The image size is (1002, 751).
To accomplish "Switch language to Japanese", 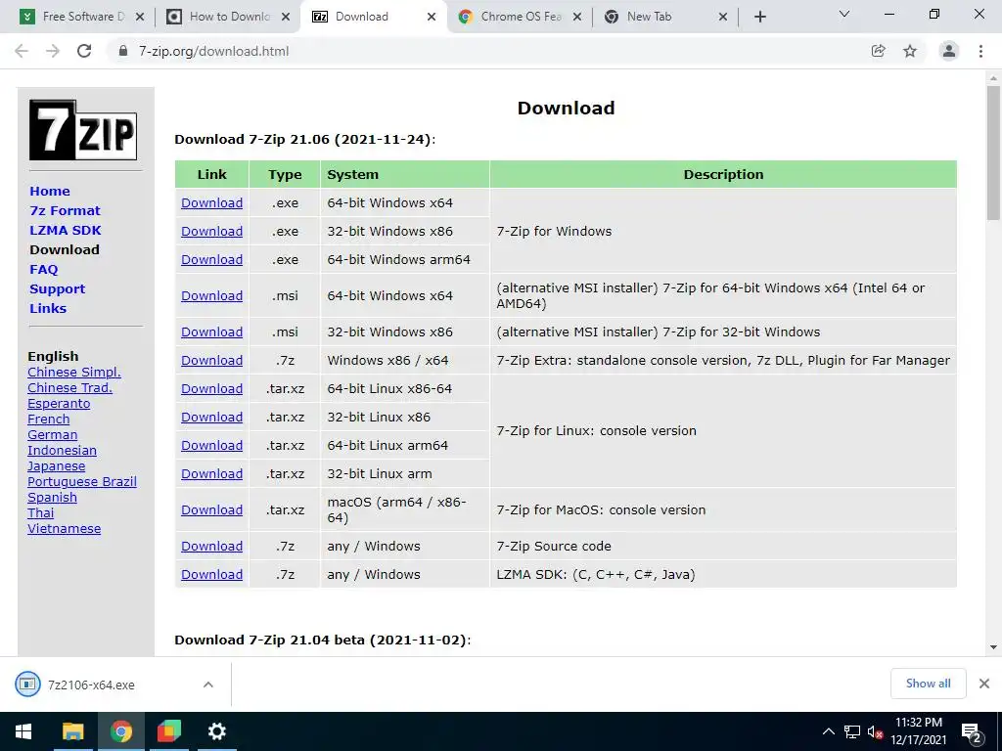I will coord(56,466).
